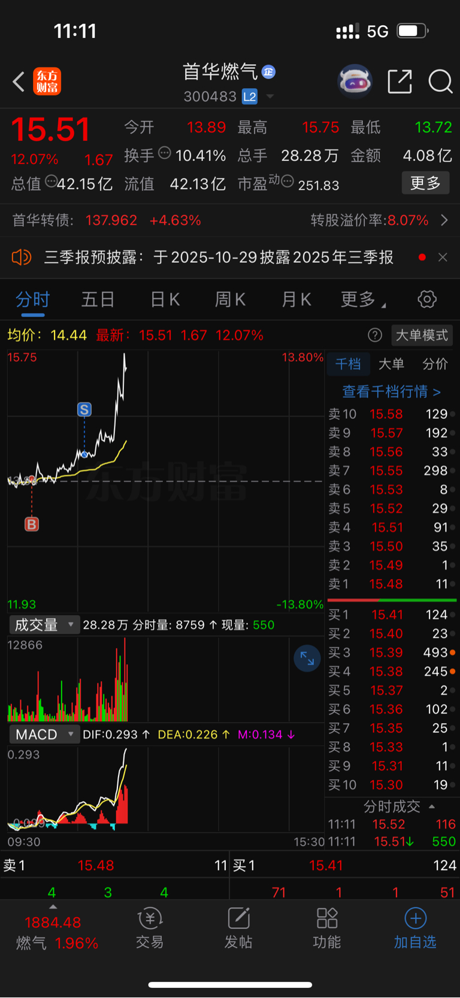Tap the back arrow icon
Screen dimensions: 460x998
19,82
